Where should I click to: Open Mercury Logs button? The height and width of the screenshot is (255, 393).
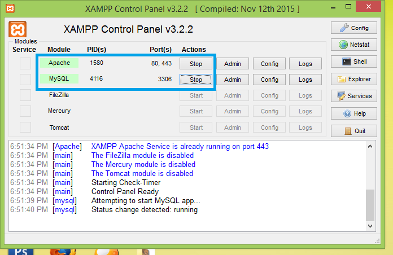tap(305, 111)
